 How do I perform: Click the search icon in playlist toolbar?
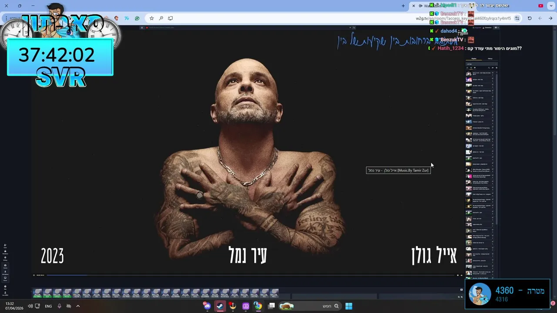tap(489, 68)
